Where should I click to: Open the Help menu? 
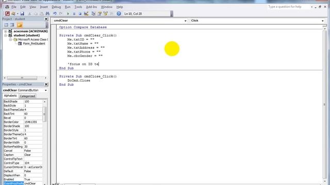(x=120, y=7)
